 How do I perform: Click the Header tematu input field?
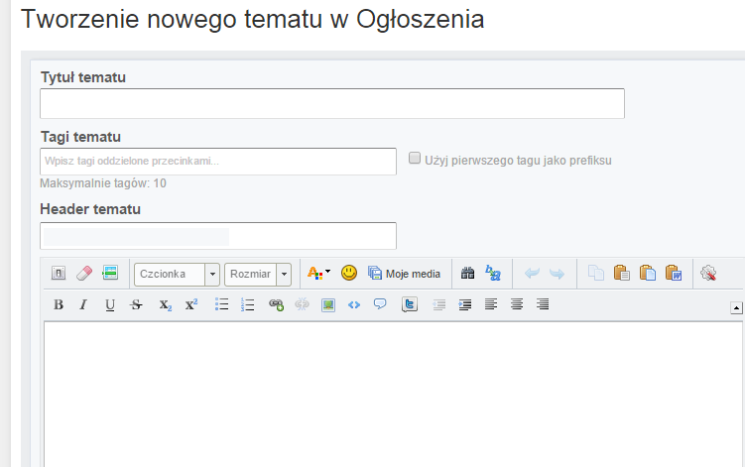[218, 236]
